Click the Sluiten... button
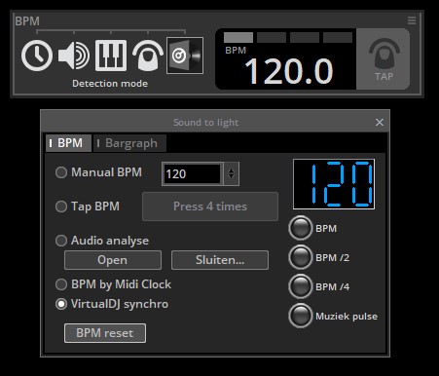This screenshot has width=439, height=376. tap(220, 260)
